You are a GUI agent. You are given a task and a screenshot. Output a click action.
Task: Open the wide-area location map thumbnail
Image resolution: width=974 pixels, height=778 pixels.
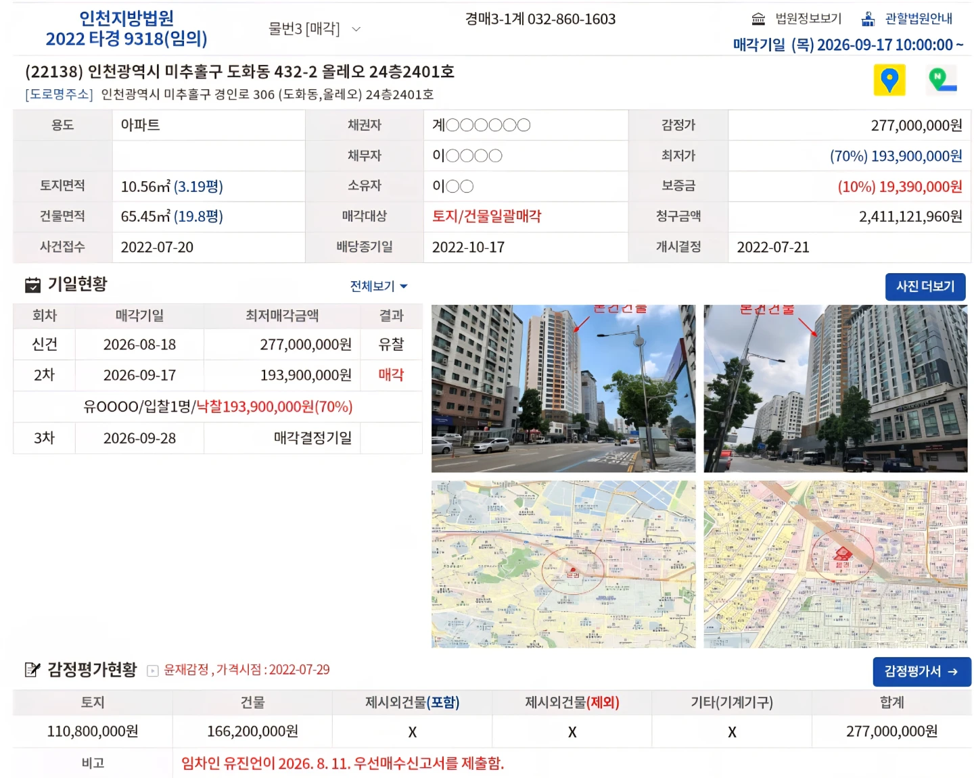563,564
